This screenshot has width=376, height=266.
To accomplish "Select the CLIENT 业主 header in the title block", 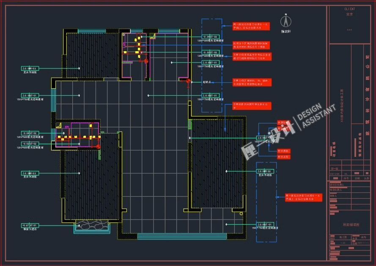I will [x=349, y=11].
